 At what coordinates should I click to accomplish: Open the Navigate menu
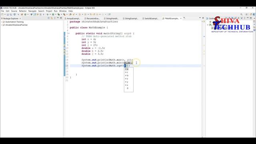(x=32, y=11)
